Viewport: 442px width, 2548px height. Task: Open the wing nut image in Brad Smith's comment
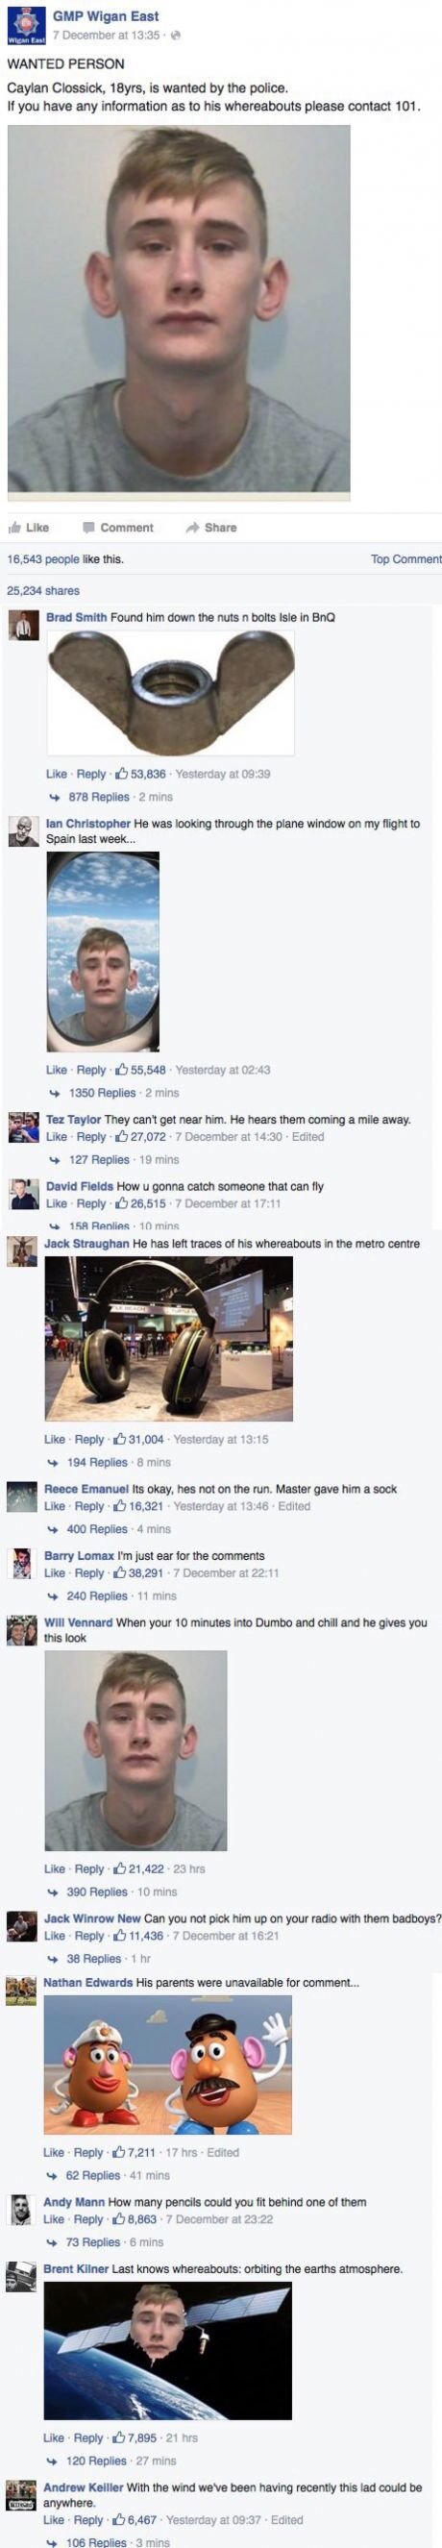[170, 694]
